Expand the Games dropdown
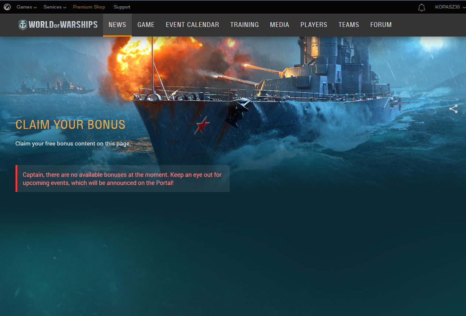The width and height of the screenshot is (466, 316). 27,7
